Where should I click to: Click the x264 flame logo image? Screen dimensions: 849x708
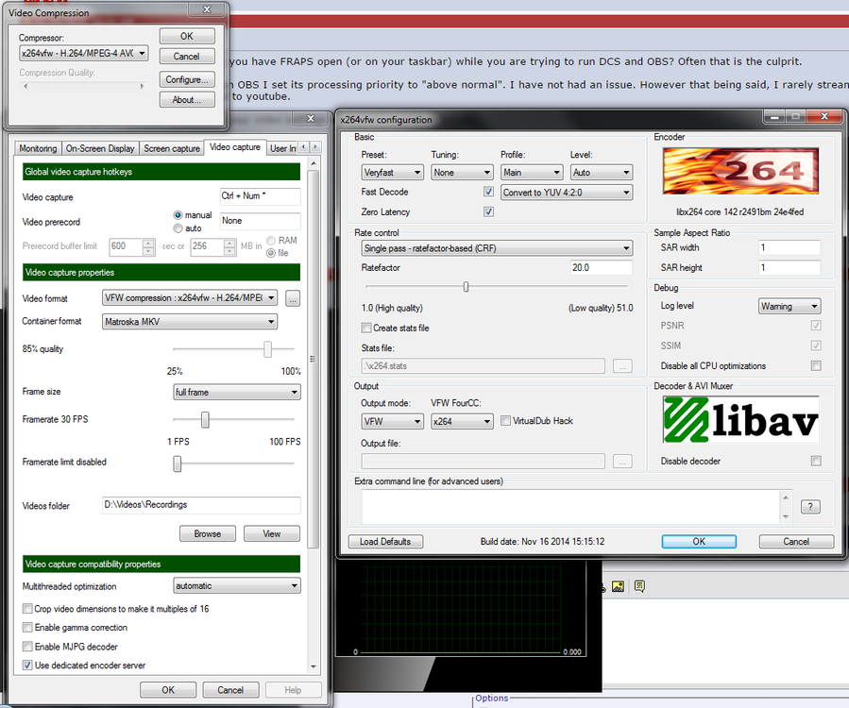[x=740, y=172]
